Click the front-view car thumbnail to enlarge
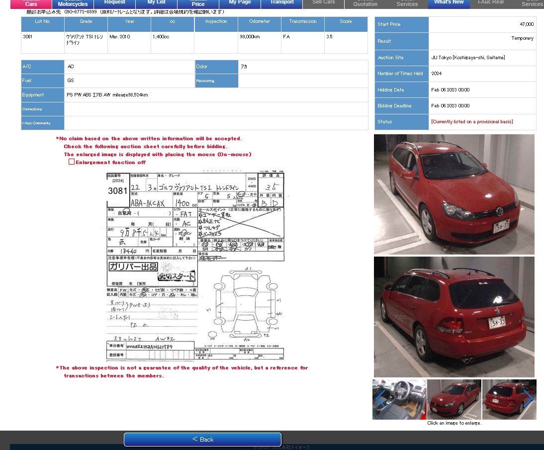 pyautogui.click(x=454, y=399)
